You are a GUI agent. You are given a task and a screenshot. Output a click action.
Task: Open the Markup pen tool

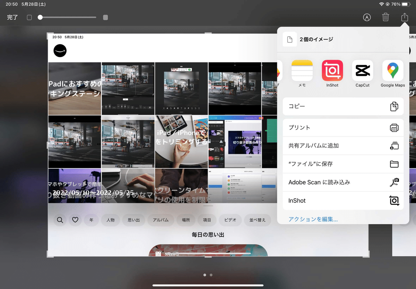pos(367,17)
